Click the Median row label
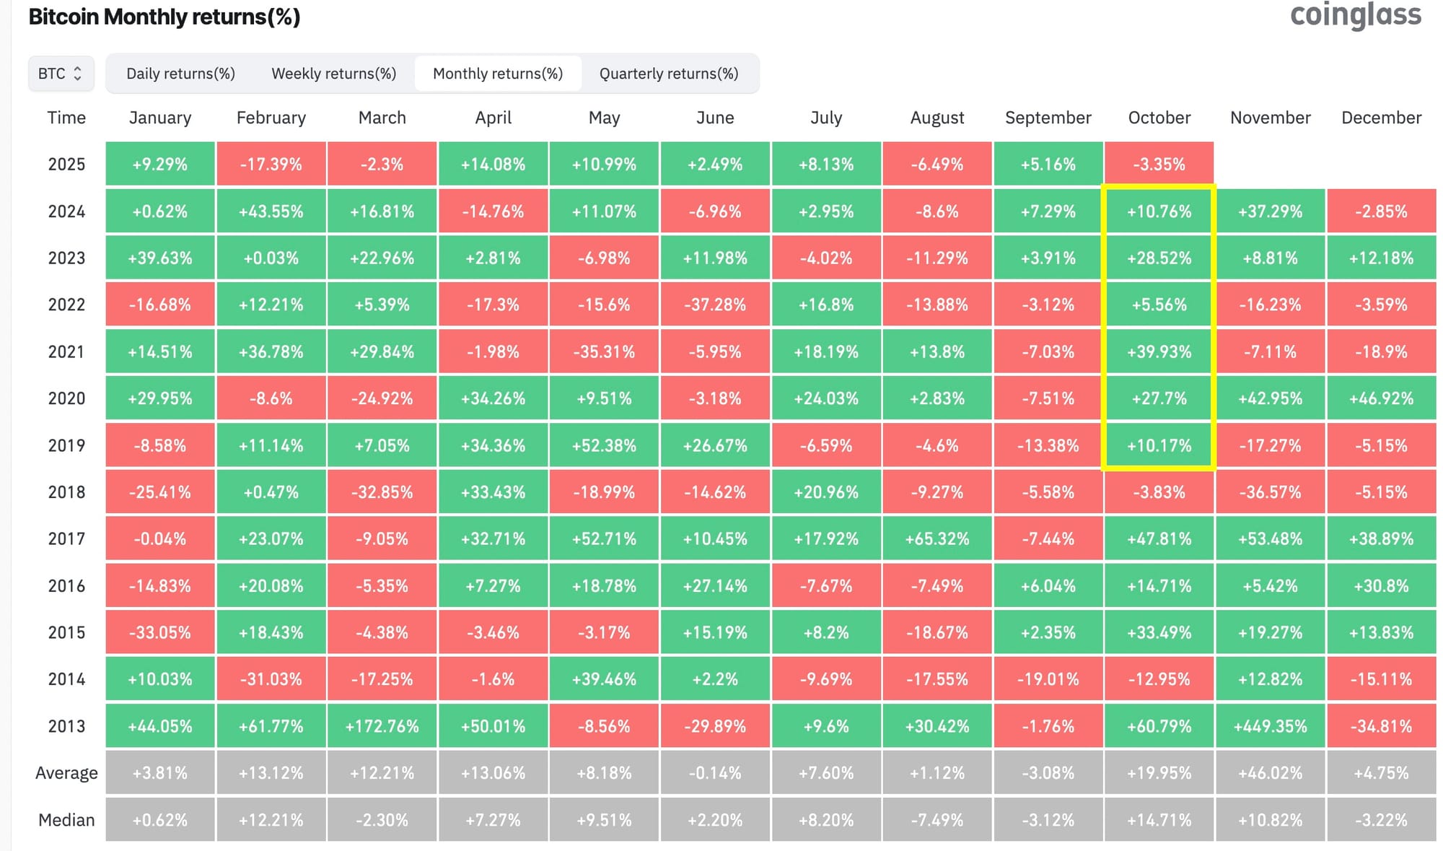 click(66, 820)
